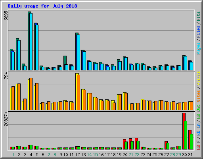Click the 208270 bottom chart scale value
This screenshot has height=159, width=203.
pyautogui.click(x=6, y=119)
